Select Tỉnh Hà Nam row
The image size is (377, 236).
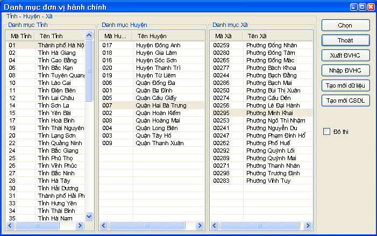tap(45, 218)
